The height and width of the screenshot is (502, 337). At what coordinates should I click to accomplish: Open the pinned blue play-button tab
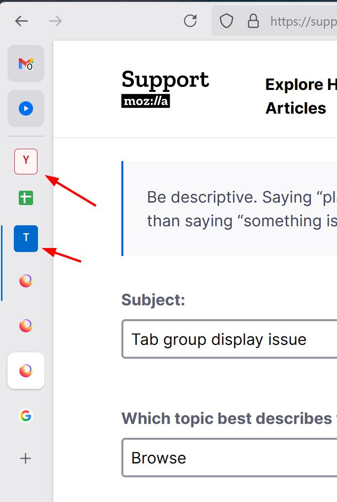coord(26,108)
